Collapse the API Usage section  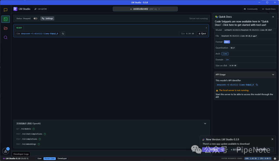pyautogui.click(x=273, y=75)
